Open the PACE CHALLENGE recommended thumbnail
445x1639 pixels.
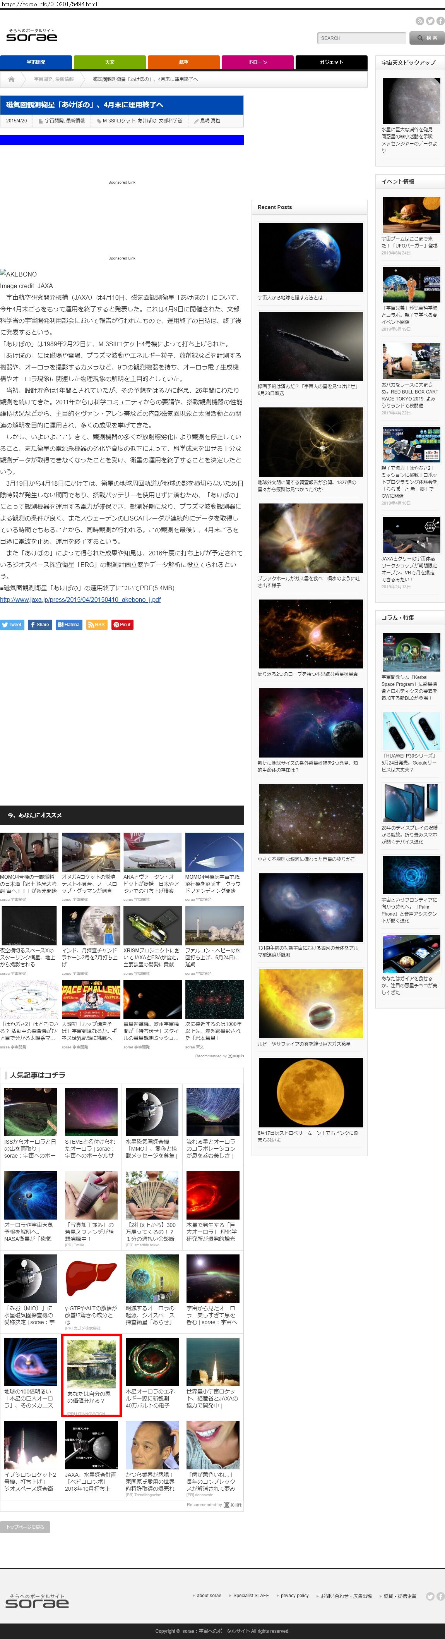coord(91,1000)
